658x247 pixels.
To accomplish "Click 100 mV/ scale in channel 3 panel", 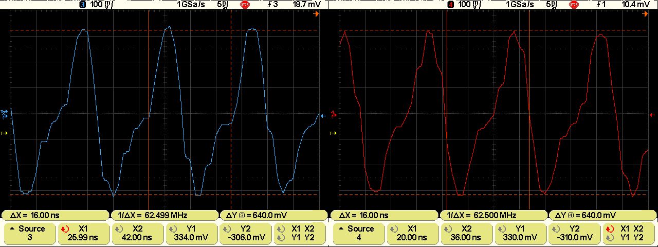I will pyautogui.click(x=102, y=5).
